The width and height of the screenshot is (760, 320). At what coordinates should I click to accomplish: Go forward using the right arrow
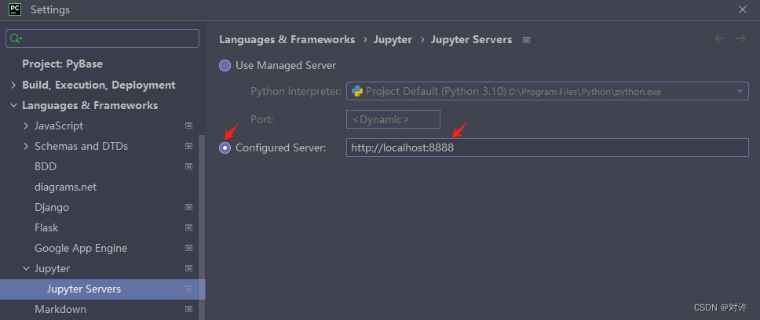click(x=740, y=38)
